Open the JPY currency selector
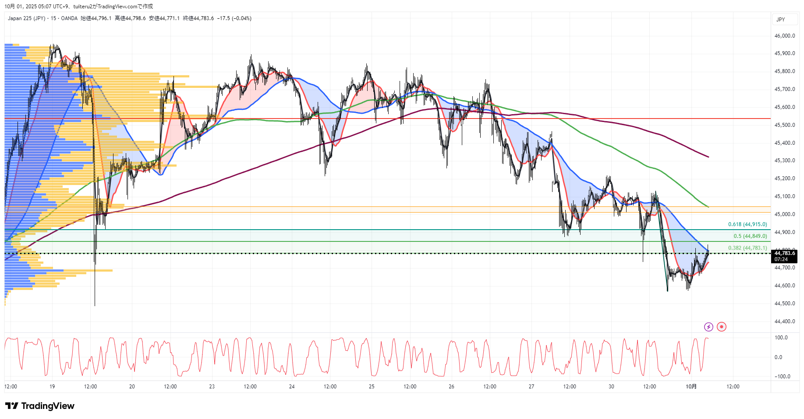This screenshot has height=419, width=804. (781, 19)
